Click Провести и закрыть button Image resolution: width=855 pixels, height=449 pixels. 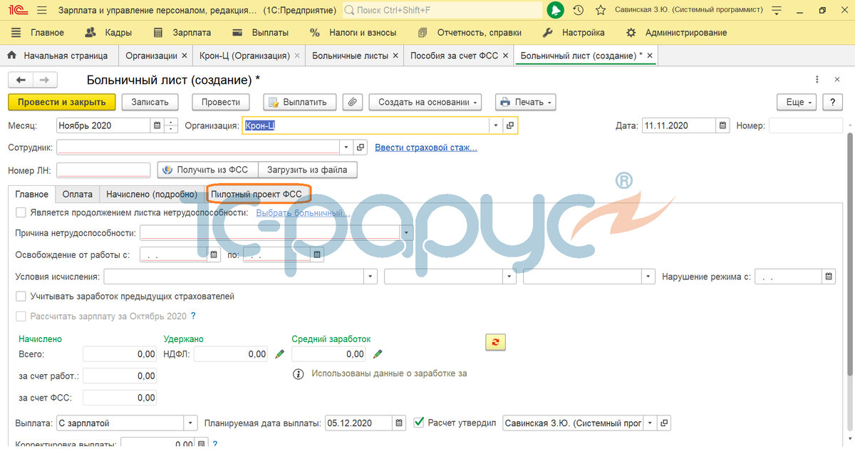coord(62,102)
